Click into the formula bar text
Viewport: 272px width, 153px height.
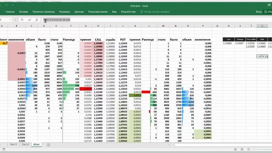(57, 20)
